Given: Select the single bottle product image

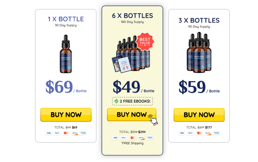Looking at the screenshot, I should [x=66, y=54].
